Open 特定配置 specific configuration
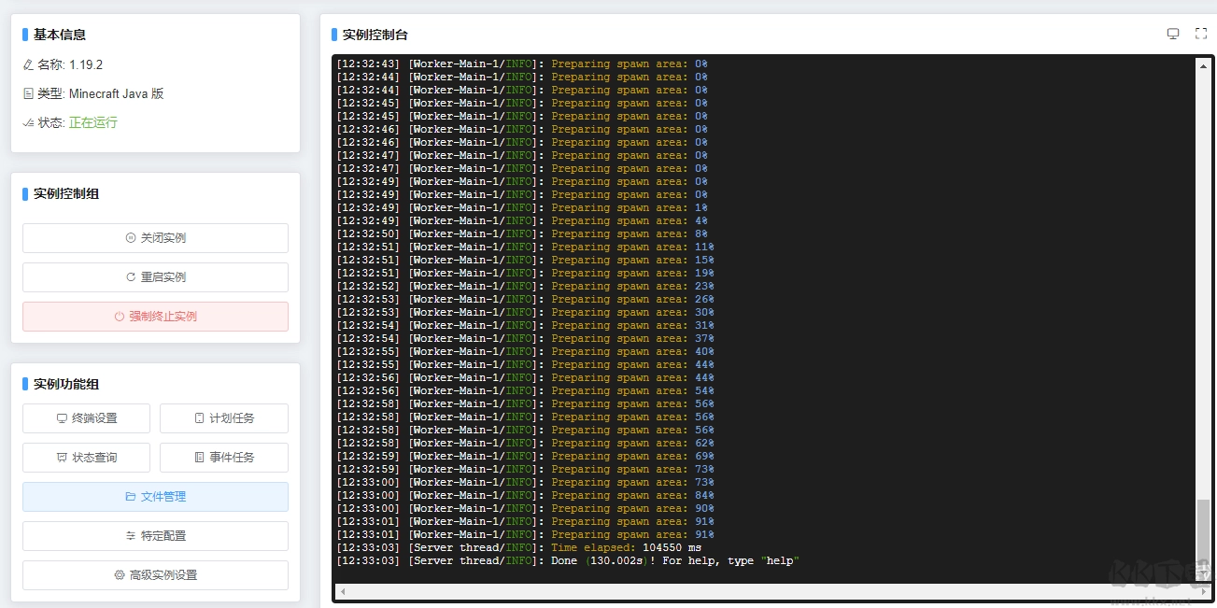This screenshot has height=608, width=1217. point(155,536)
